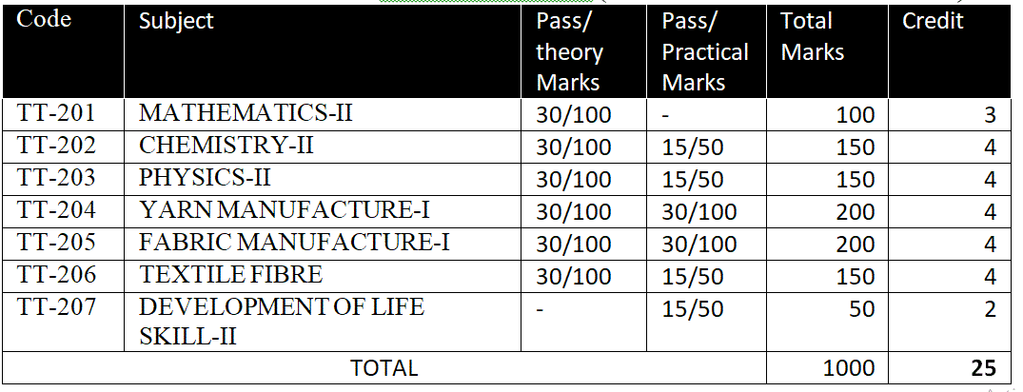The height and width of the screenshot is (392, 1023).
Task: Select the total credit 25 cell
Action: [950, 368]
